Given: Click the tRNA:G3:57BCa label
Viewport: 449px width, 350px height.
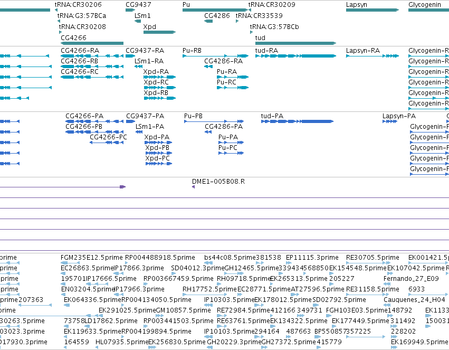Looking at the screenshot, I should pos(82,16).
